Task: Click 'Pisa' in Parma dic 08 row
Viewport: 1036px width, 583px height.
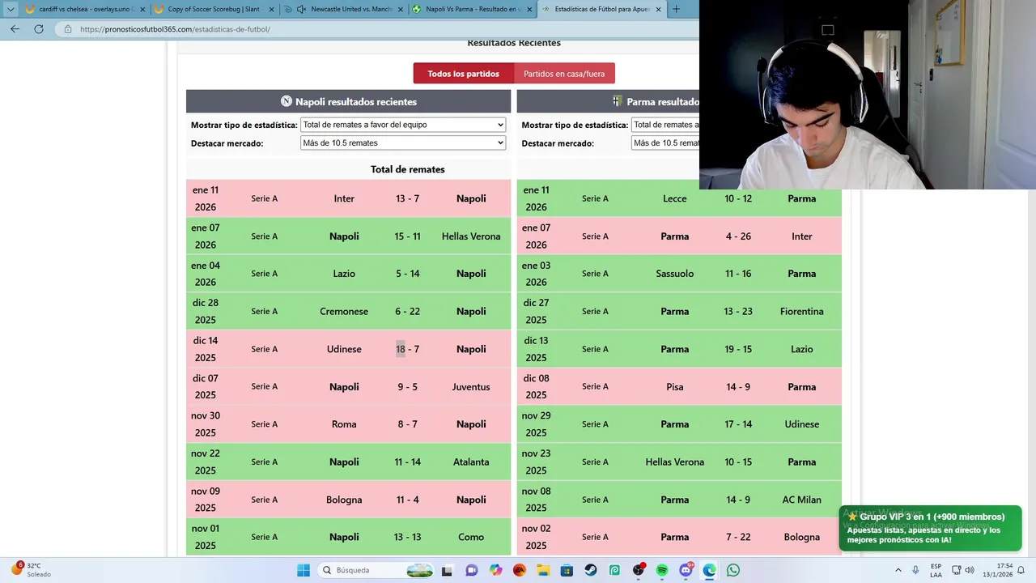Action: [x=674, y=386]
